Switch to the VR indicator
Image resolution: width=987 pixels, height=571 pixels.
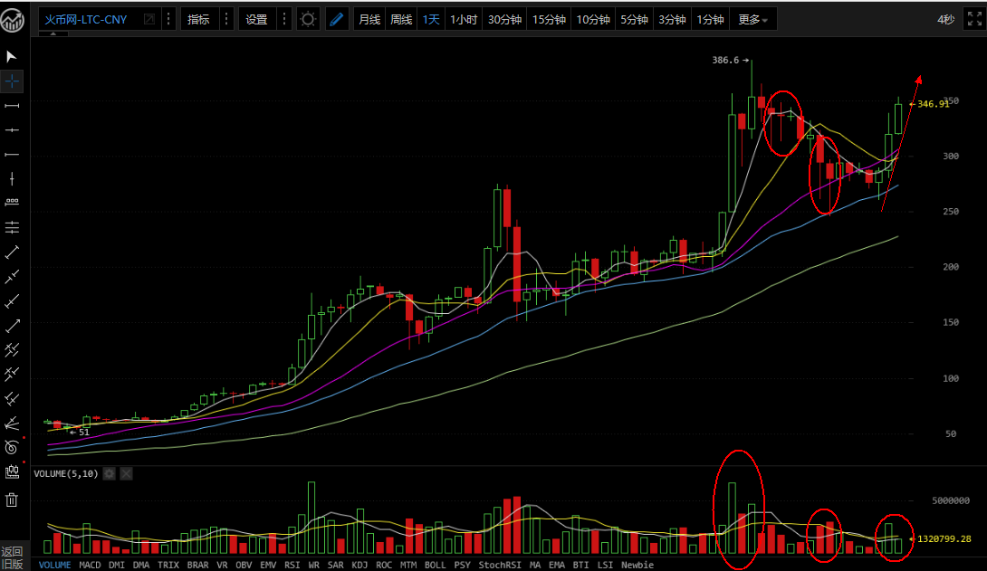222,565
